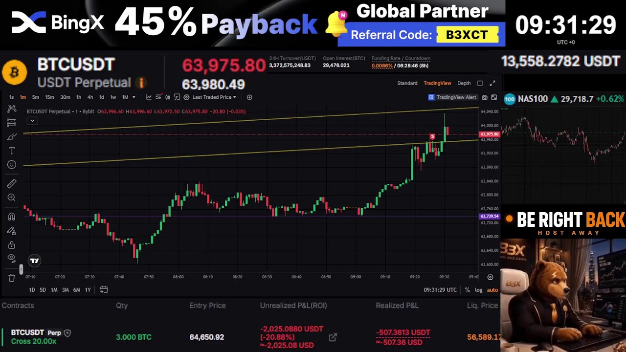The height and width of the screenshot is (352, 626).
Task: Click the BTCUSDT Perp position row name
Action: (36, 333)
